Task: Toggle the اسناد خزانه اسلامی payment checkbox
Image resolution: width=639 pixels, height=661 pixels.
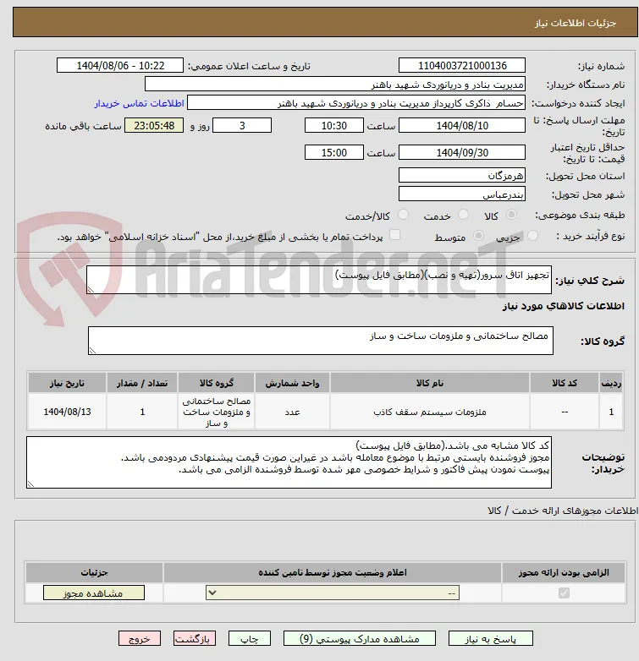Action: coord(394,235)
